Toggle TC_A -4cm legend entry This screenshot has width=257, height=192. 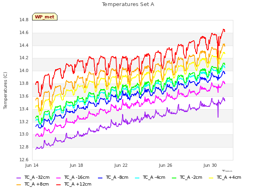[x=150, y=178]
